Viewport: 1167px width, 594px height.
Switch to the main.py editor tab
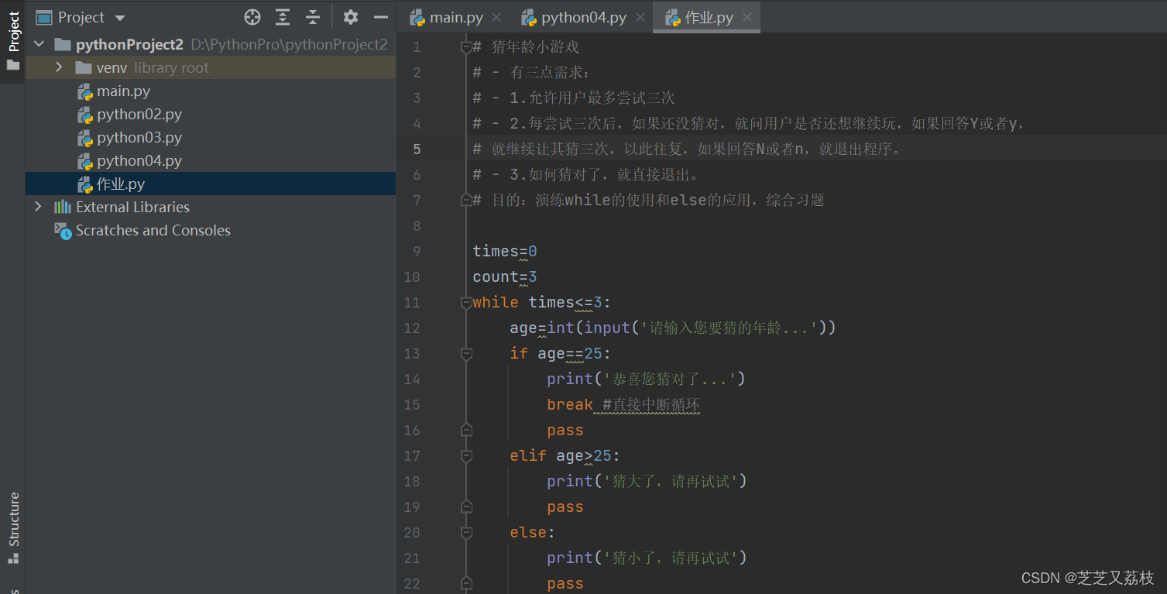click(x=455, y=17)
